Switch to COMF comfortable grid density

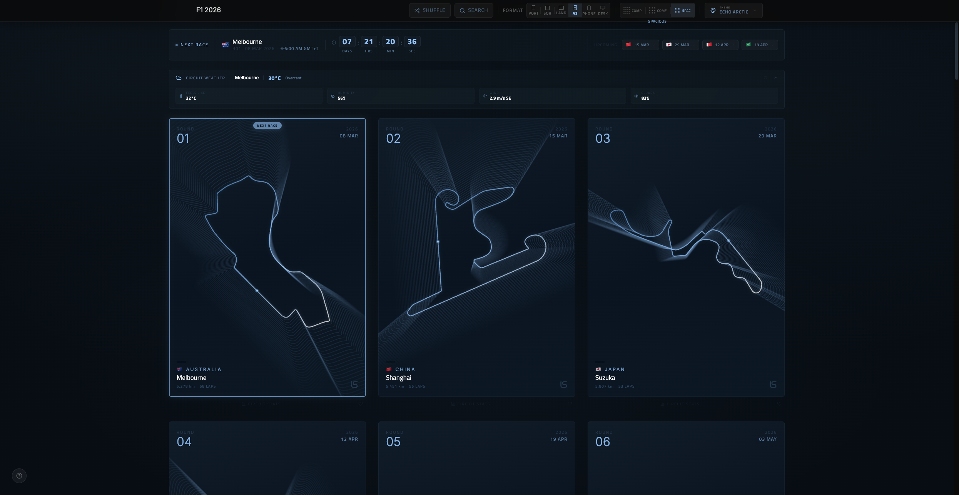click(x=658, y=10)
